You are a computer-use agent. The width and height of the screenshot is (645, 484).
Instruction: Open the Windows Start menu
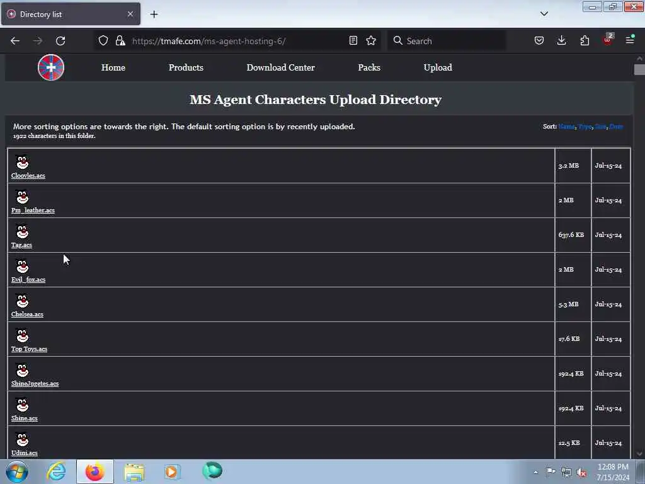click(x=17, y=471)
